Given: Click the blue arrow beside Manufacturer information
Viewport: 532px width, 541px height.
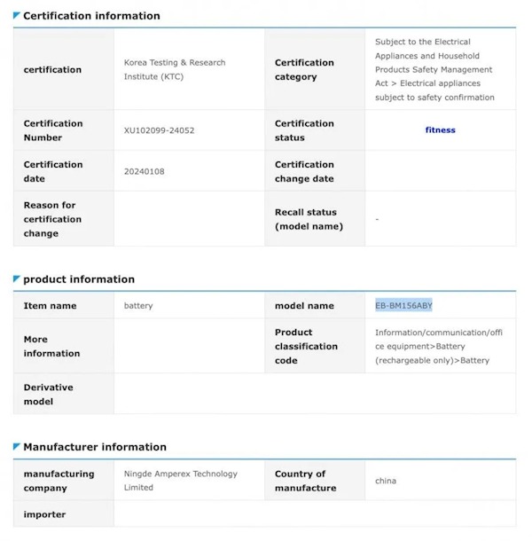Looking at the screenshot, I should pyautogui.click(x=17, y=446).
